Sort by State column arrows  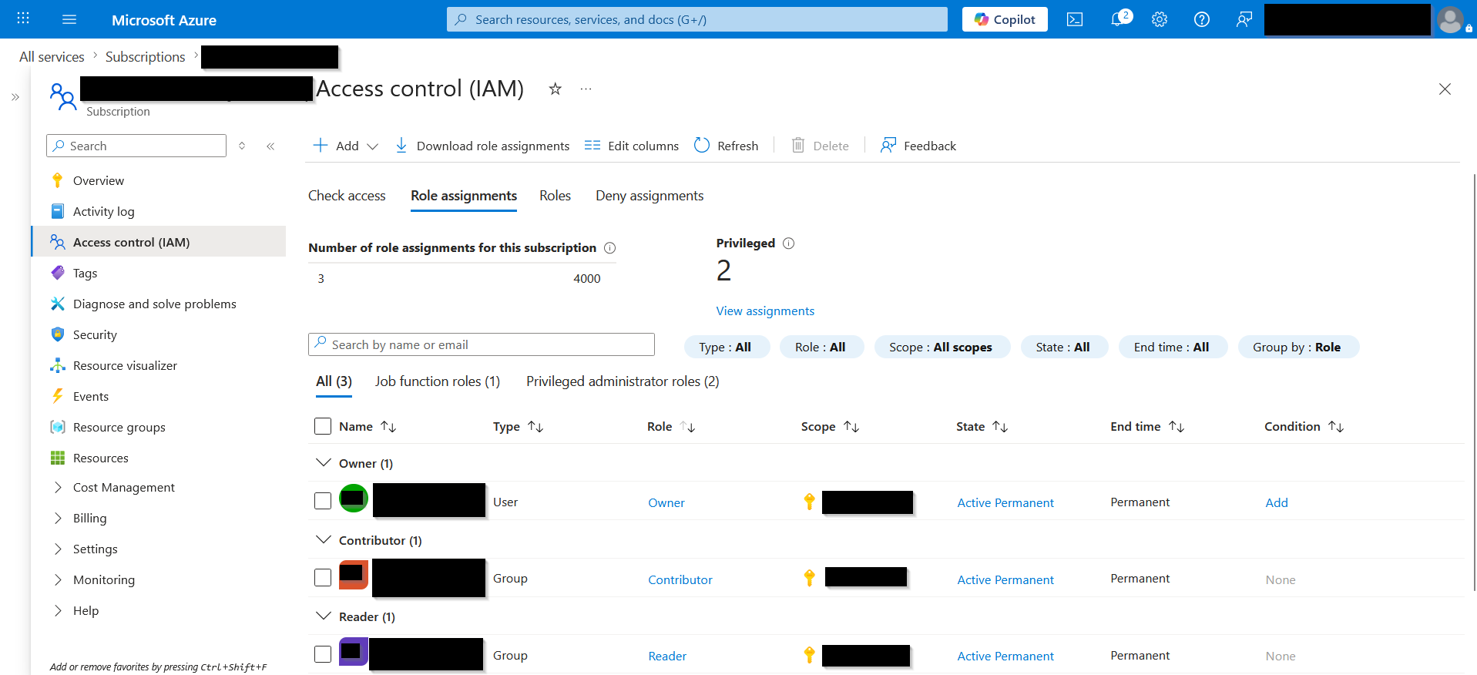tap(1000, 426)
